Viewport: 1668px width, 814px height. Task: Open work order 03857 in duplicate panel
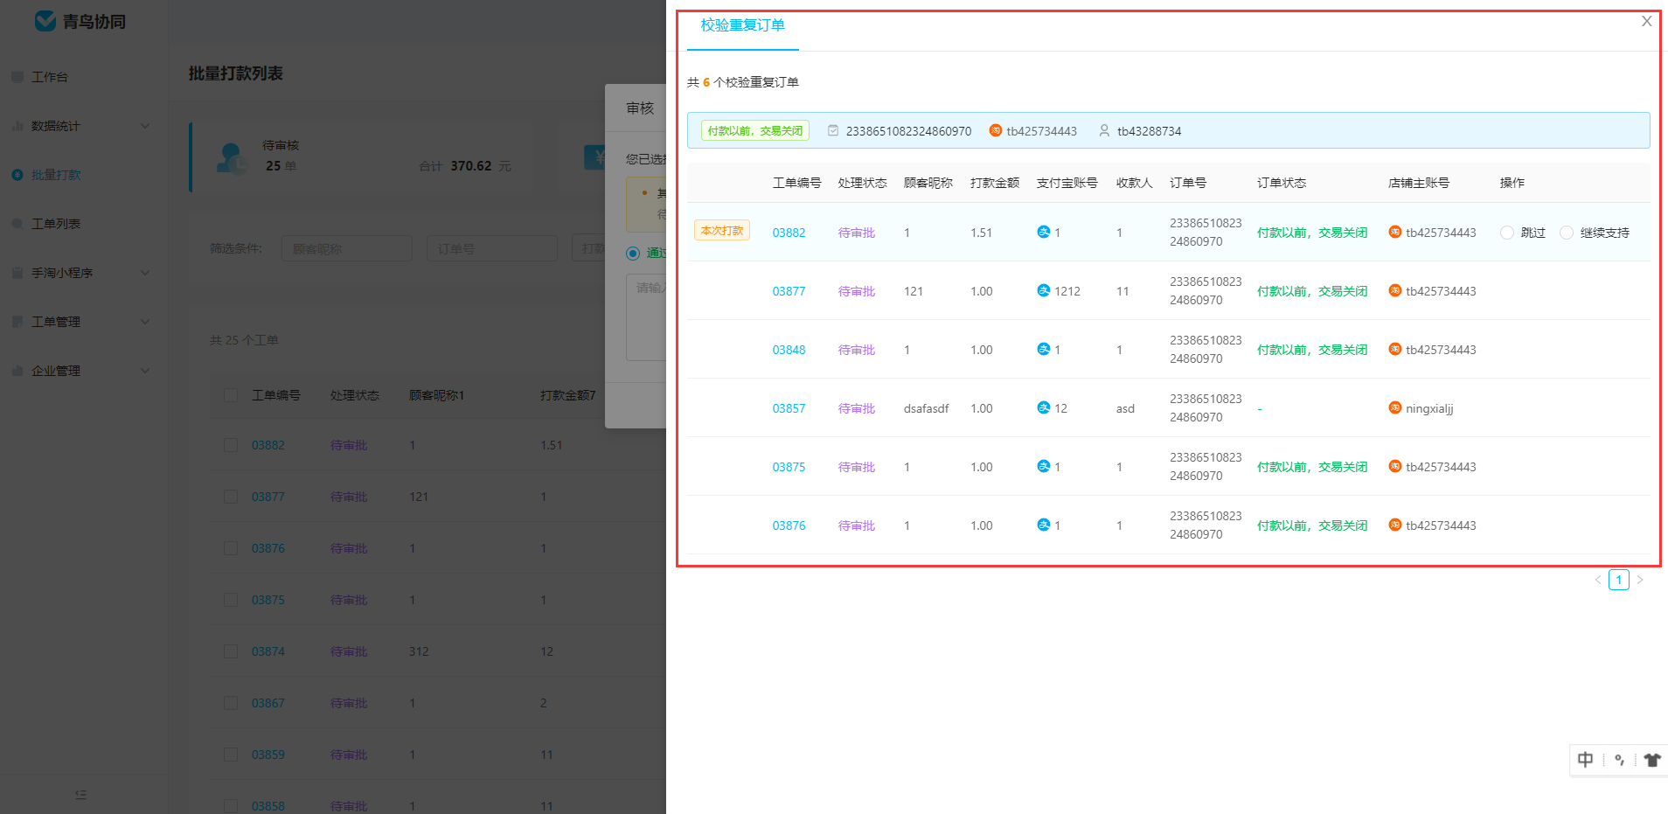(x=789, y=408)
